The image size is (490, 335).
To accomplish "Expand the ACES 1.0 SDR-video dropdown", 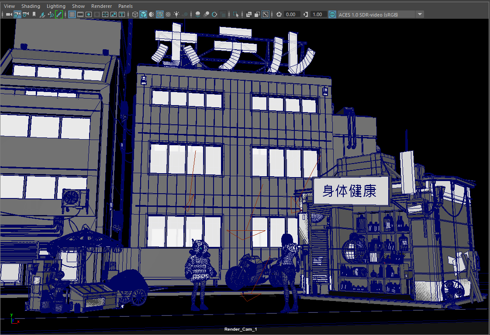I will point(420,14).
